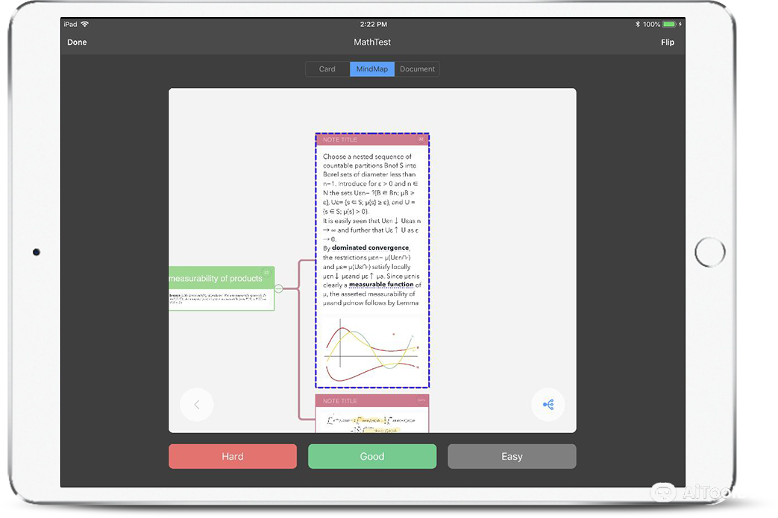Switch to the Card view tab

click(327, 69)
